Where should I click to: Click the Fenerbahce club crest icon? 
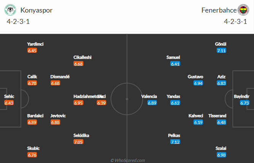coord(243,10)
